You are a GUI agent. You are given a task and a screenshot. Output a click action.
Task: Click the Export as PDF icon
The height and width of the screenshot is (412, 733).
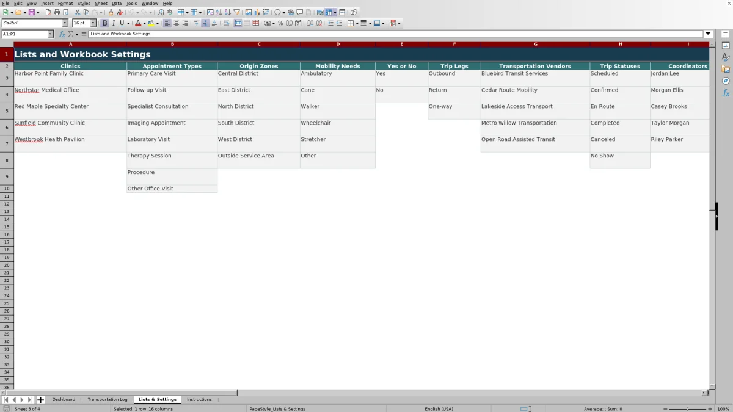coord(48,12)
